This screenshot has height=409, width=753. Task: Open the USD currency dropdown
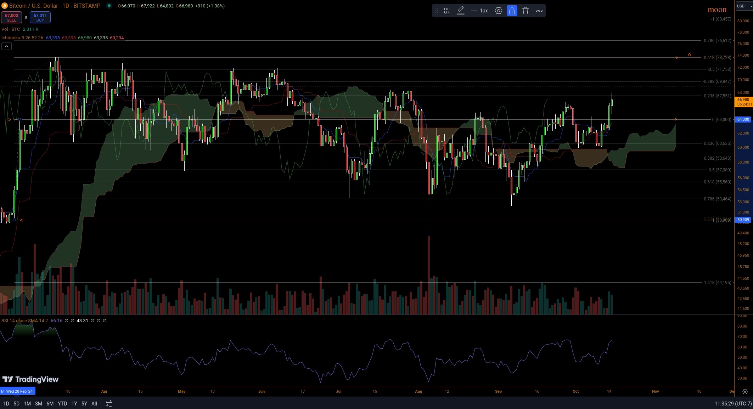tap(744, 6)
